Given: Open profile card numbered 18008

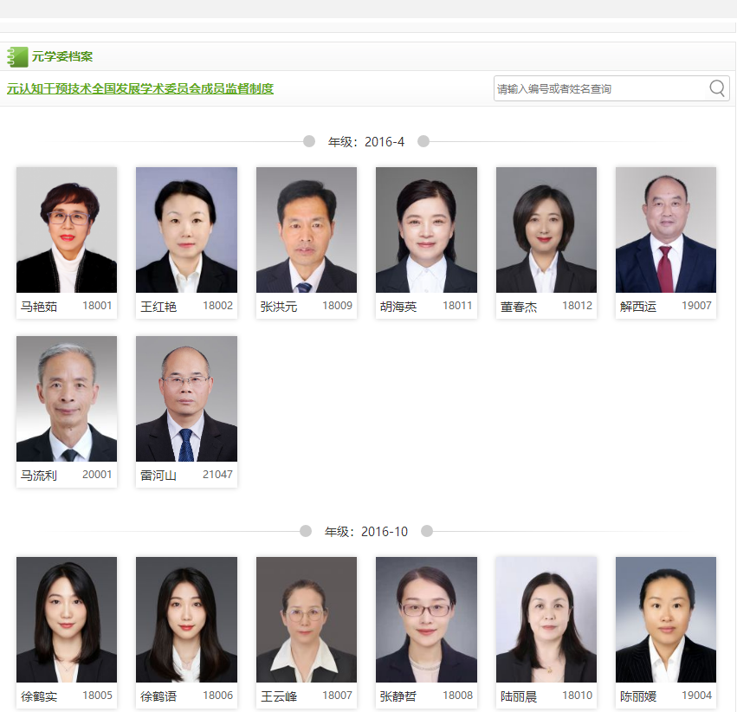Looking at the screenshot, I should (426, 632).
